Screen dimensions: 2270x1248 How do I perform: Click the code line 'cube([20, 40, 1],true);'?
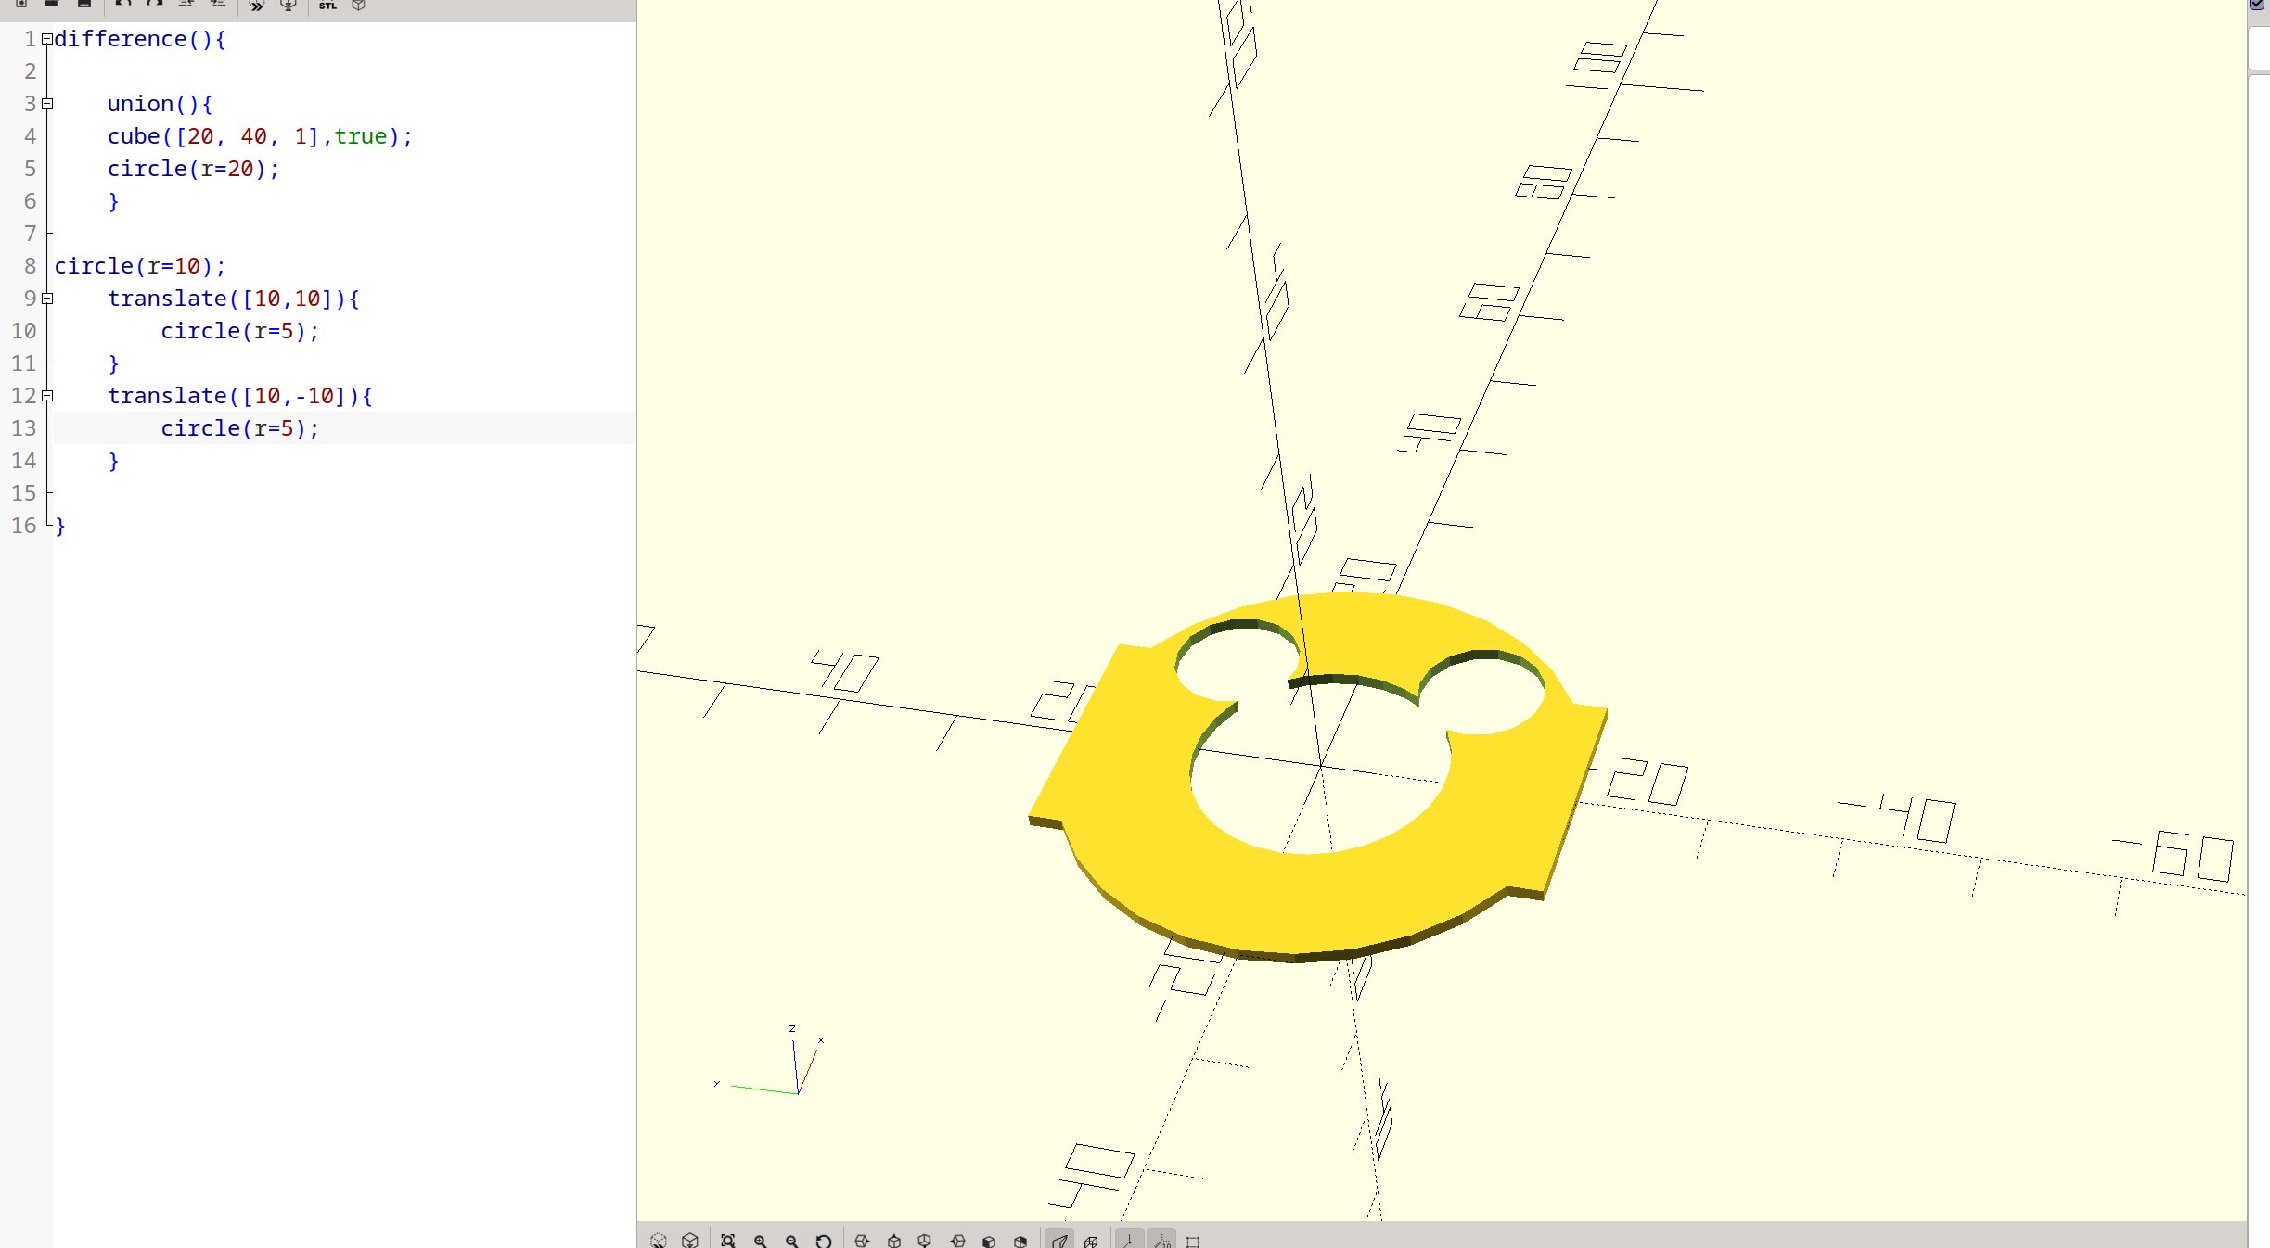(260, 136)
